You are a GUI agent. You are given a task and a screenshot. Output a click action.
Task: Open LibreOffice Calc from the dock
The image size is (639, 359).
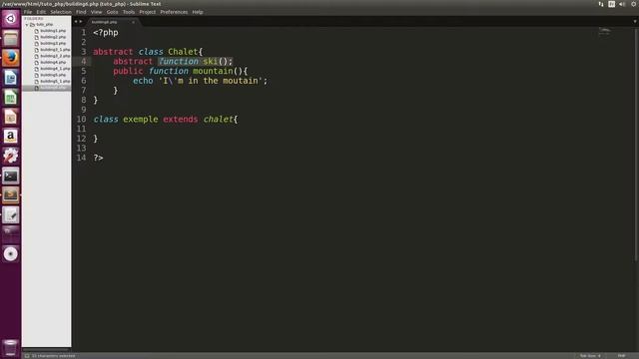point(11,97)
